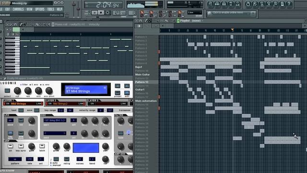Select Main Guitar track in Playlist
This screenshot has height=173, width=307.
(x=142, y=74)
